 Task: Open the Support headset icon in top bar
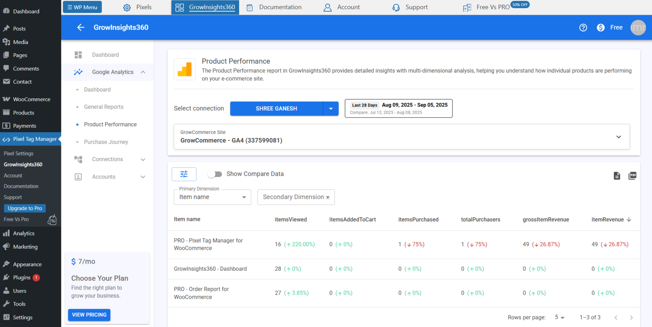pos(396,7)
